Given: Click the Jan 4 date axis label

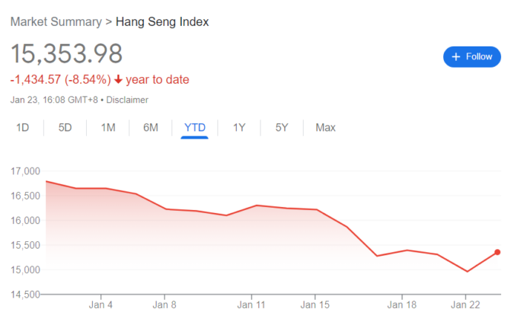Looking at the screenshot, I should click(101, 305).
